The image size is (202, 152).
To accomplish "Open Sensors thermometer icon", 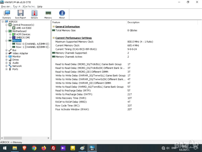I will pyautogui.click(x=34, y=14).
